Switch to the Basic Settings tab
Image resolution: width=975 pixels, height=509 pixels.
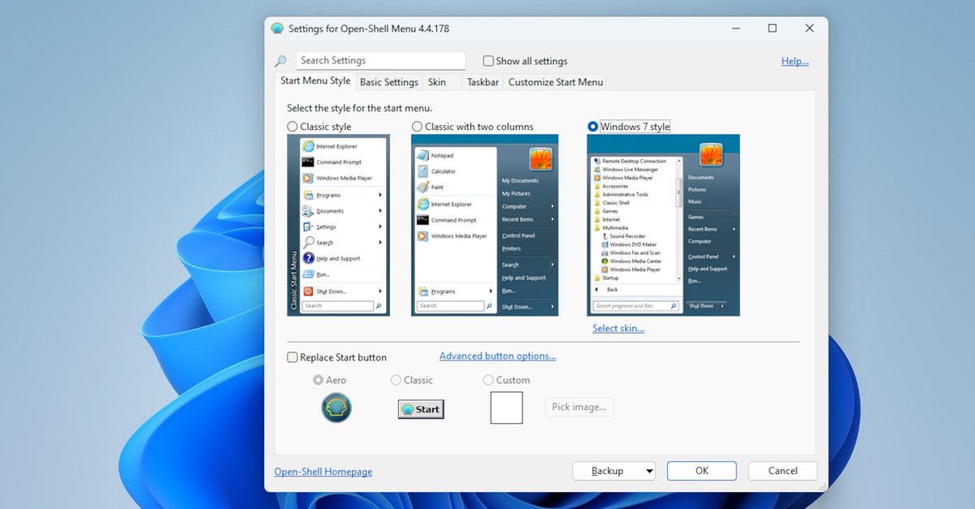[389, 82]
